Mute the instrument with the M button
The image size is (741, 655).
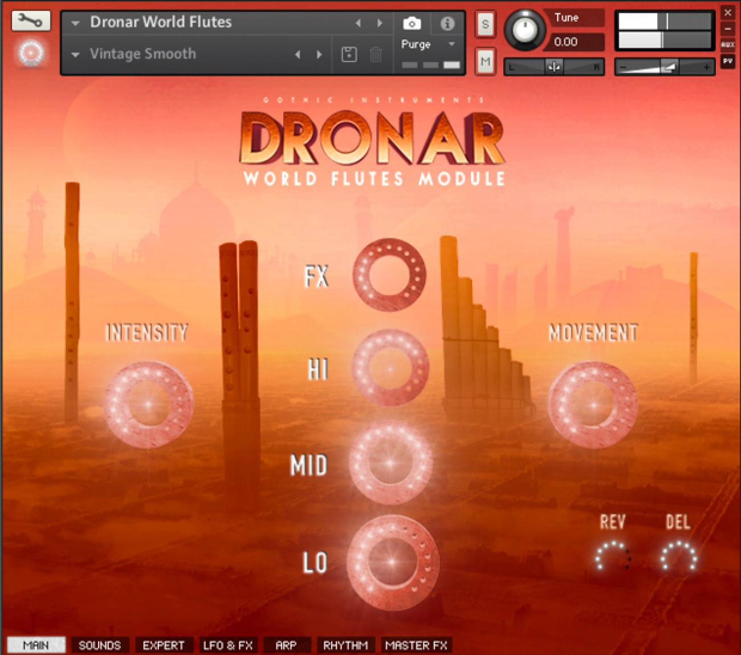click(485, 61)
